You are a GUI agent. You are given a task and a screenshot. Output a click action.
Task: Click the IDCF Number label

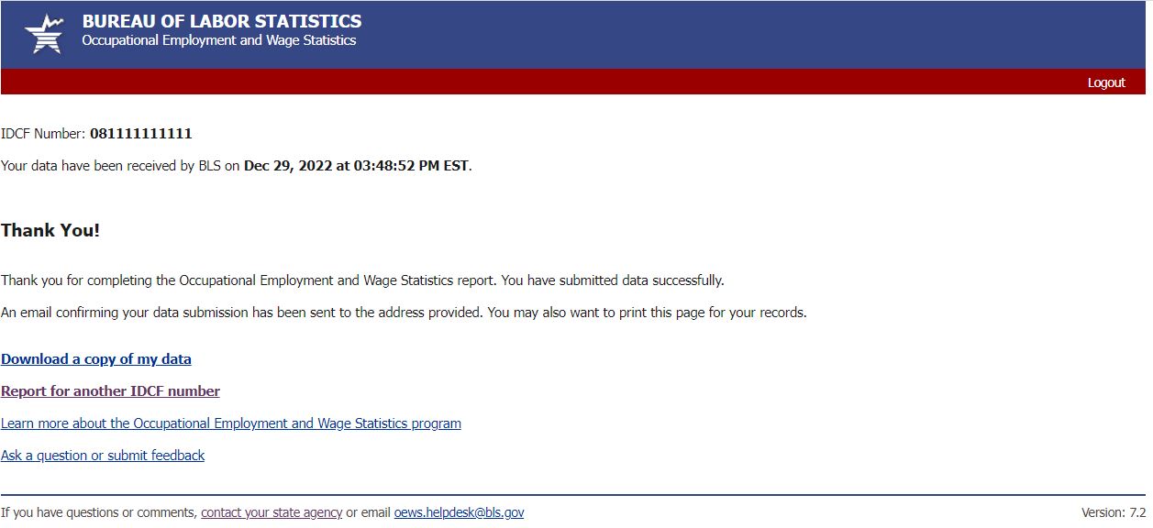coord(43,134)
